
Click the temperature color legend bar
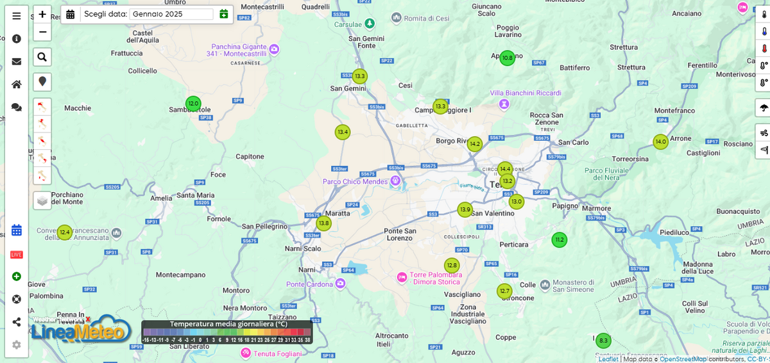pos(227,332)
